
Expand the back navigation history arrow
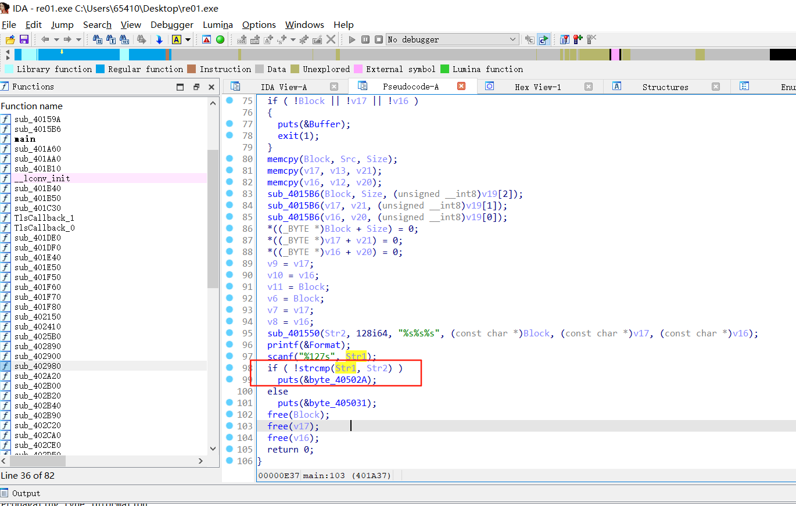tap(56, 40)
